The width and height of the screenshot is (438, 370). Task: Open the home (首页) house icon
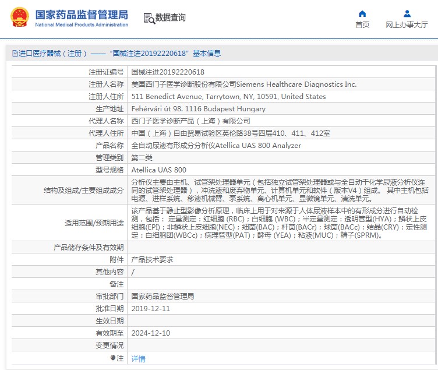[362, 14]
